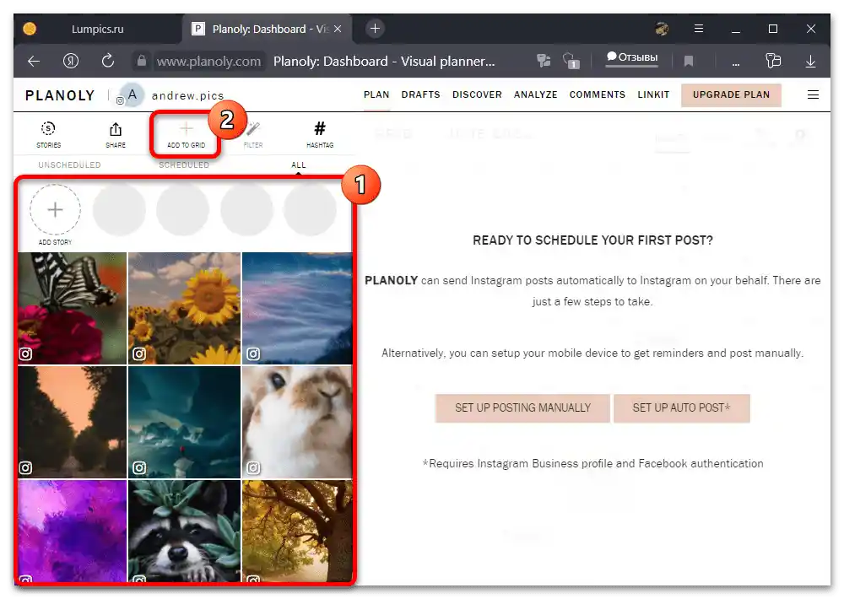The height and width of the screenshot is (599, 844).
Task: Click the Отзывы reviews button
Action: (632, 57)
